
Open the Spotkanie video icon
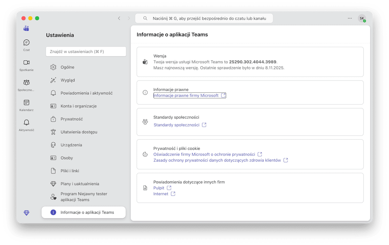click(x=27, y=65)
